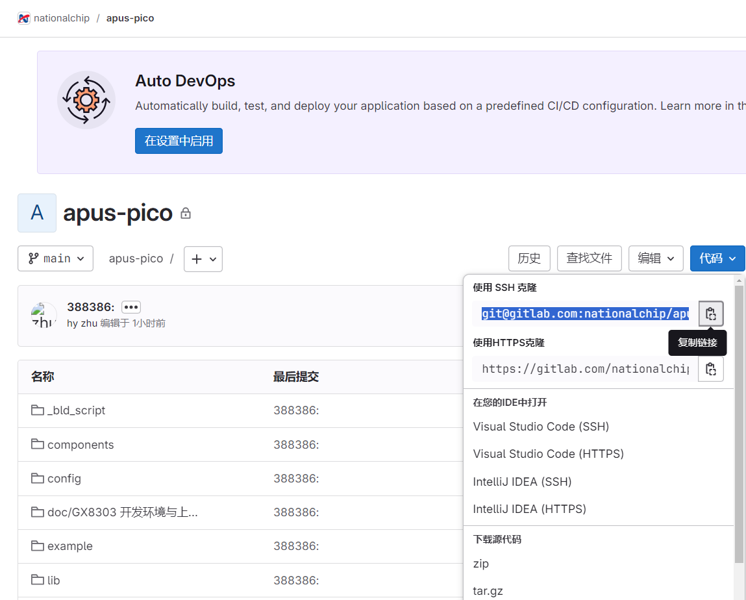Open the 388386: latest commit link
This screenshot has height=600, width=746.
(x=91, y=307)
